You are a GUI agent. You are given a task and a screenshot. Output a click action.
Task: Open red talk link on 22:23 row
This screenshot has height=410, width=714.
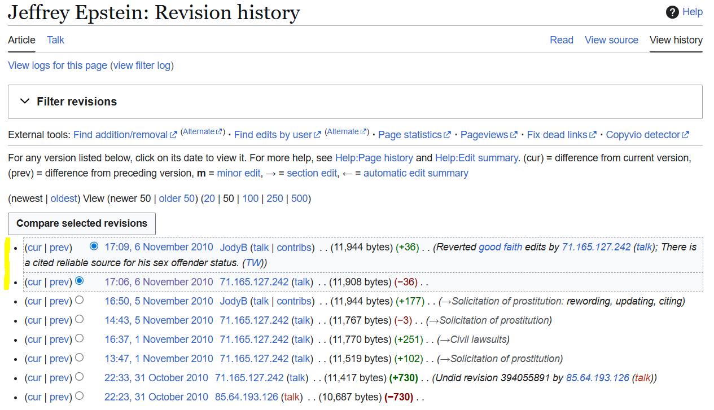click(x=292, y=397)
